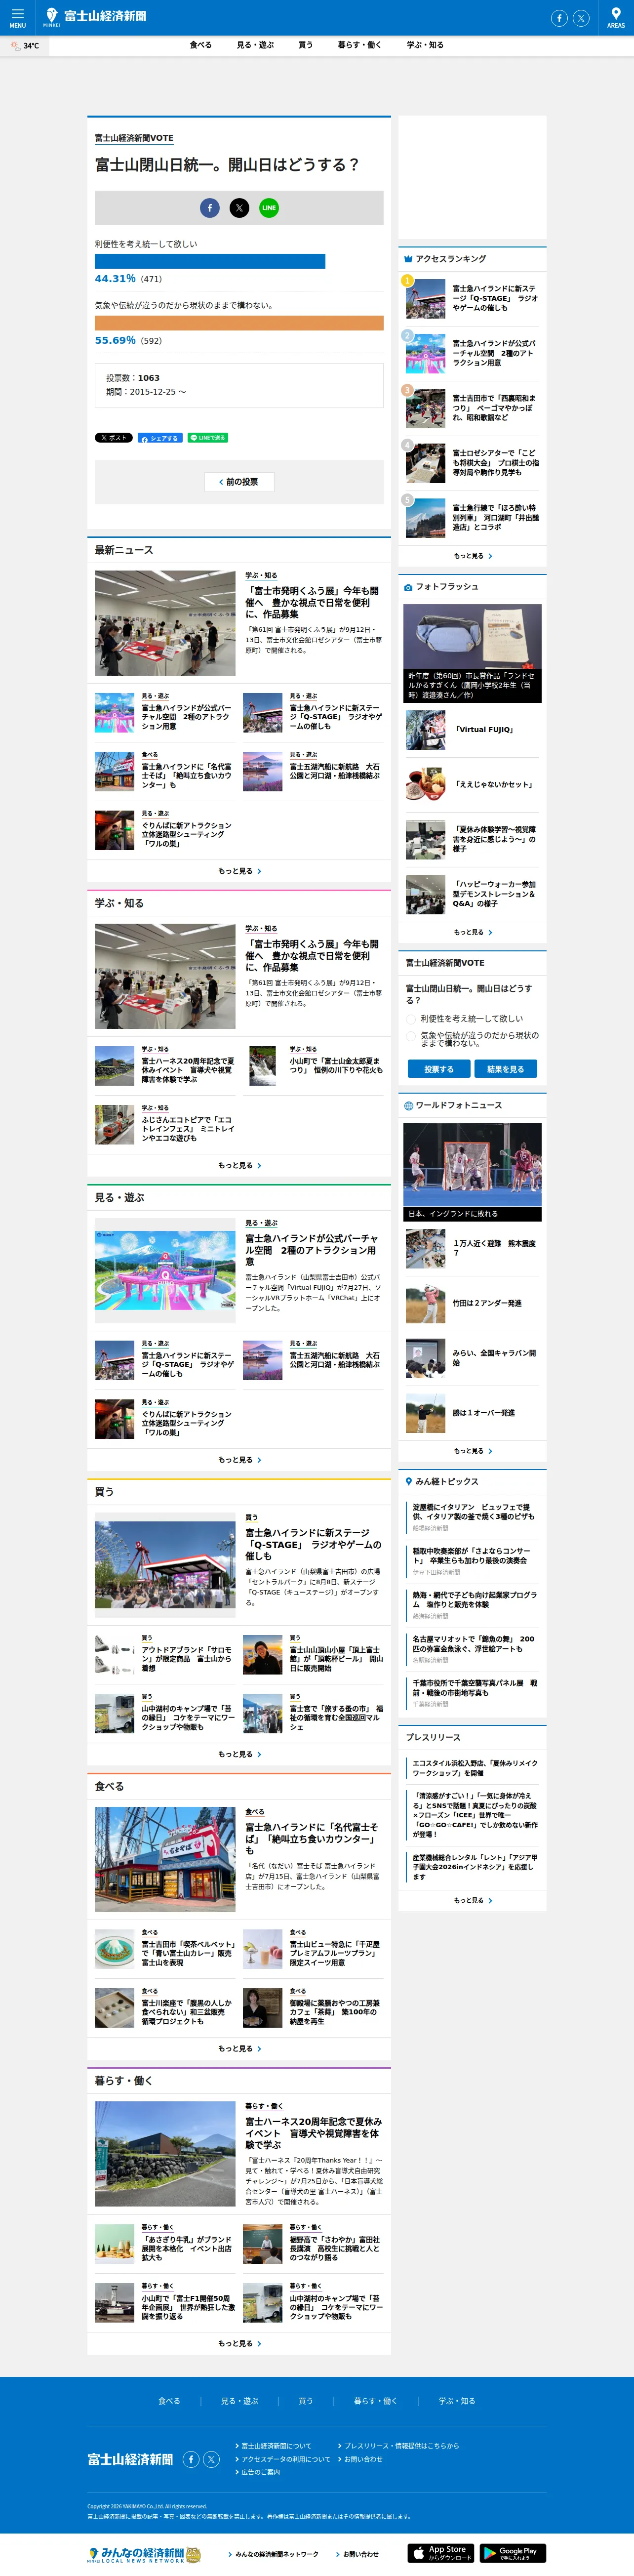The height and width of the screenshot is (2576, 634).
Task: Click the green LINEで送る button
Action: click(x=207, y=438)
